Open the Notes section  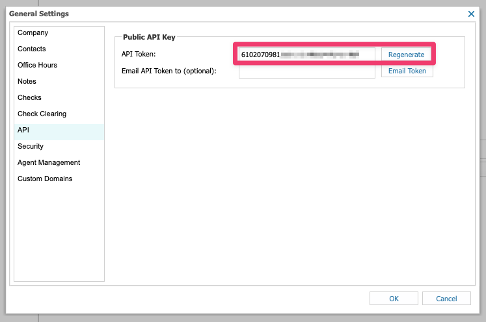pos(59,81)
